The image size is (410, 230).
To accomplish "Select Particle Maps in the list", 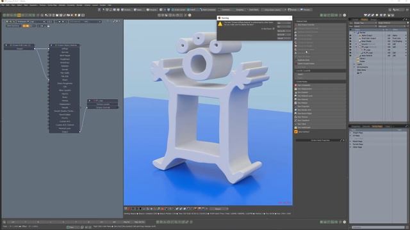I will [357, 144].
